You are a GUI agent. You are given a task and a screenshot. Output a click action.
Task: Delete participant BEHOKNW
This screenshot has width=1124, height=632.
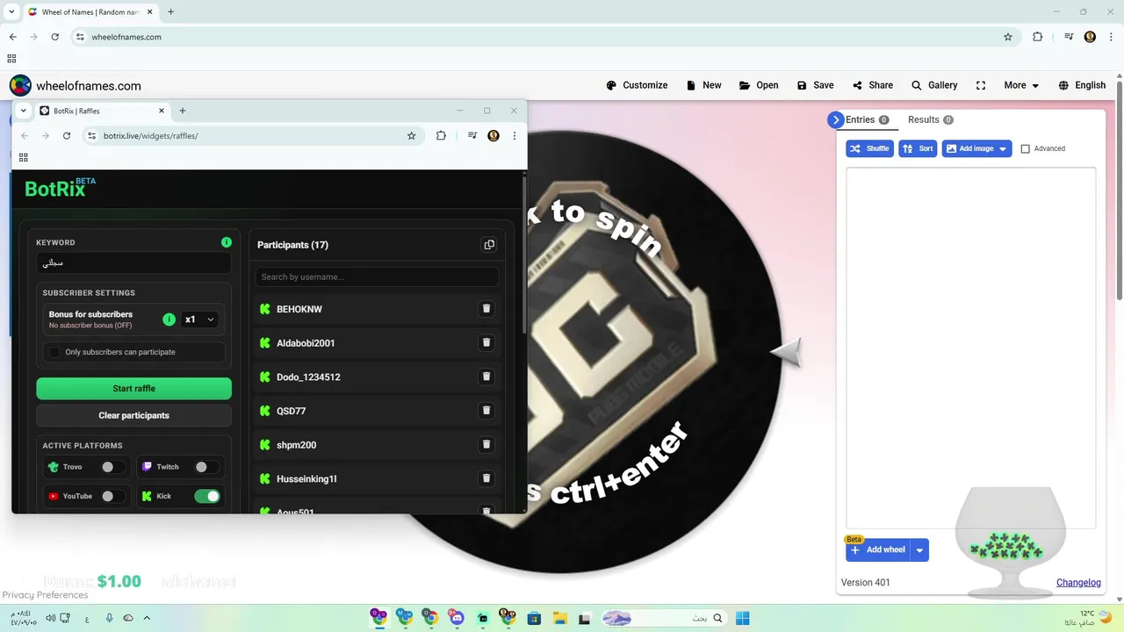pos(486,309)
